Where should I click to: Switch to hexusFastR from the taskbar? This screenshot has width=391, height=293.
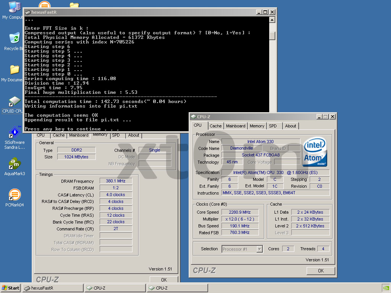click(x=53, y=288)
